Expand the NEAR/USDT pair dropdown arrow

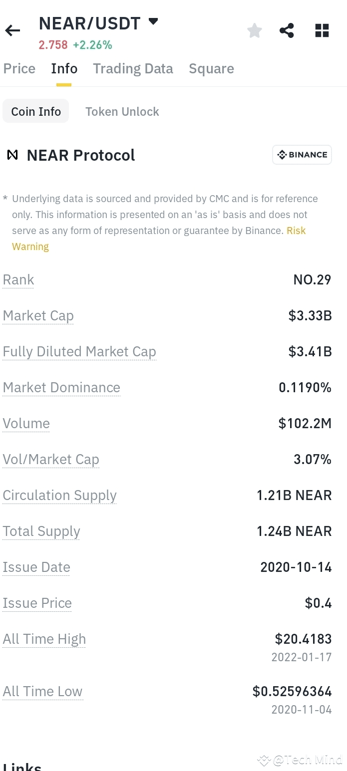pos(153,21)
